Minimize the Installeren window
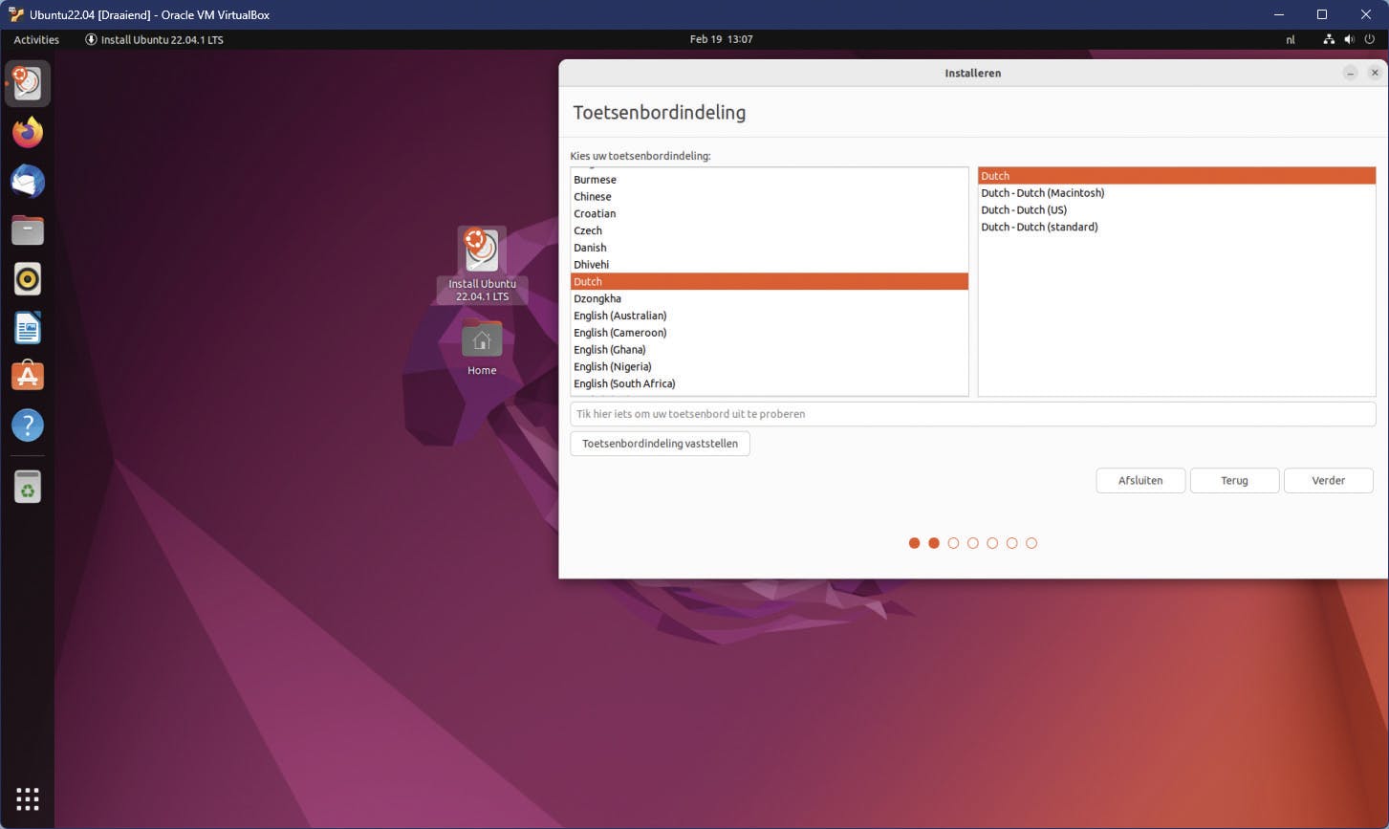The height and width of the screenshot is (829, 1389). (x=1350, y=73)
